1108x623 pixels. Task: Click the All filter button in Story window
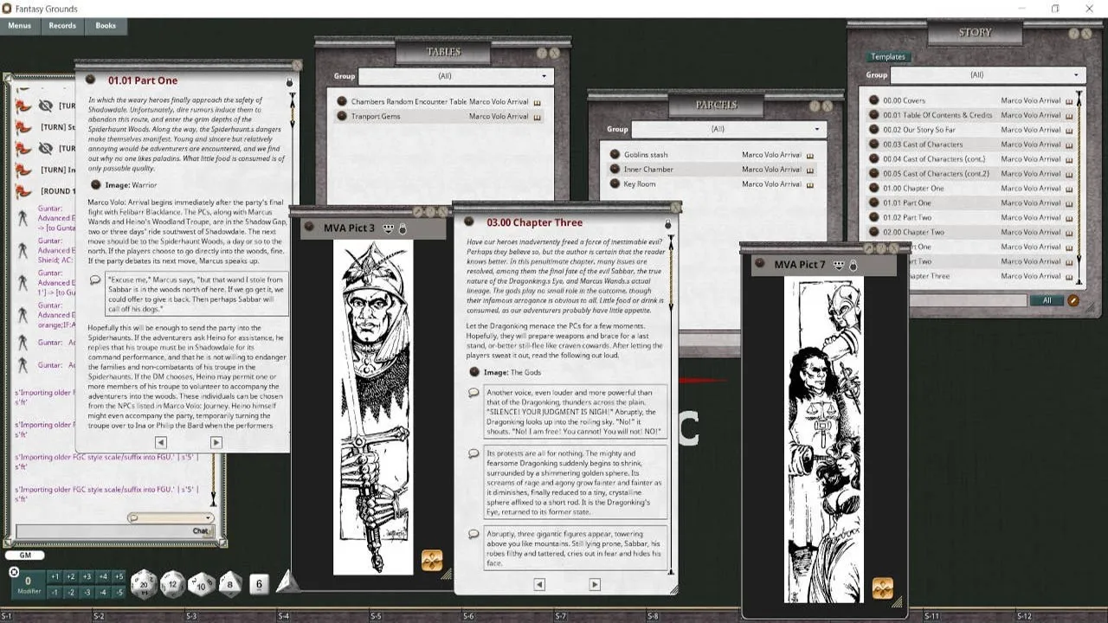[x=1047, y=300]
